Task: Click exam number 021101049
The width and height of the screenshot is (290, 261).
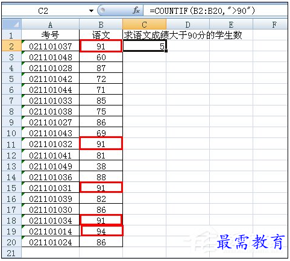Action: (x=50, y=166)
